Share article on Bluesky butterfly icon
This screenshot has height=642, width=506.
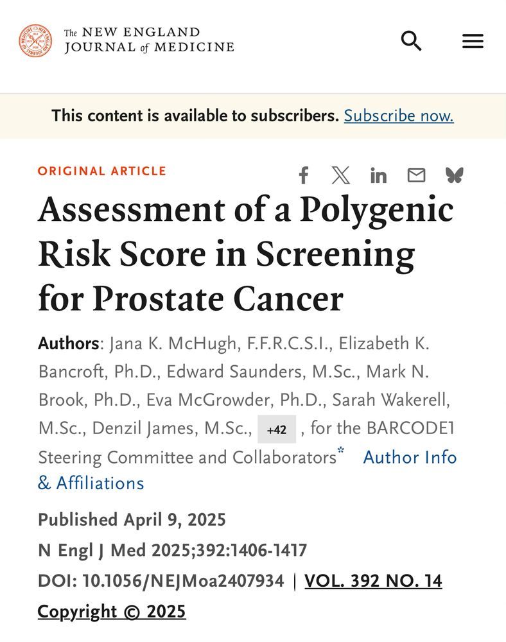[x=455, y=175]
